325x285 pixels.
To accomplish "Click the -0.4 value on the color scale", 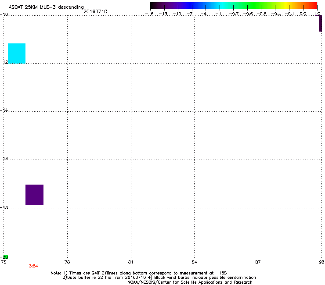I will pos(276,14).
